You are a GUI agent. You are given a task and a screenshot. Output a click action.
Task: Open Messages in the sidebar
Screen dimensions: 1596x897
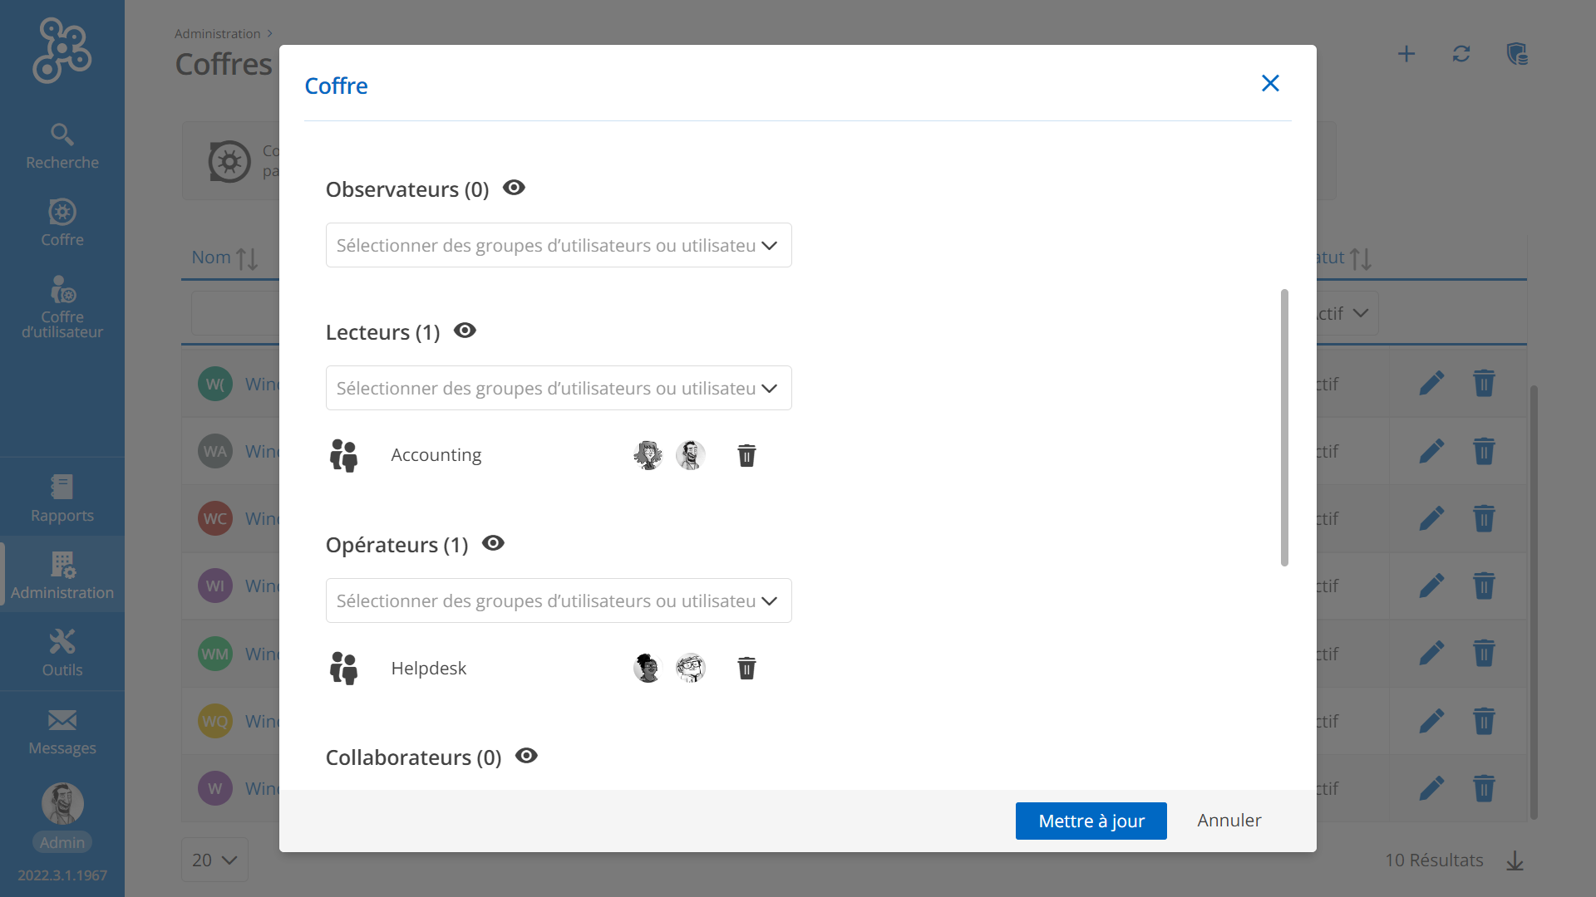pos(62,731)
